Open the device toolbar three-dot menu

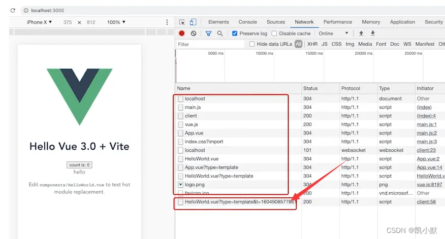(167, 22)
